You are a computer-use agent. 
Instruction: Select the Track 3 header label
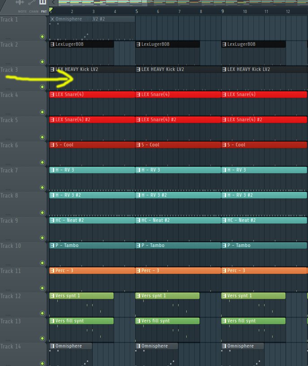click(x=9, y=70)
